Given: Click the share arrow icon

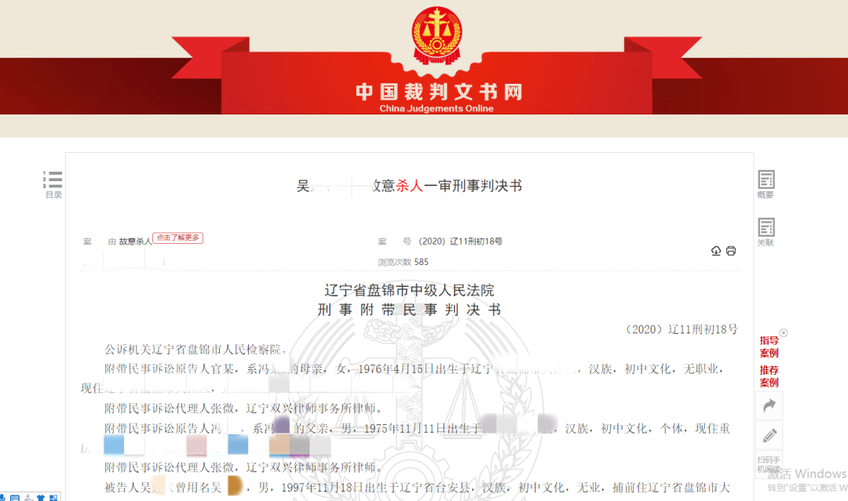Looking at the screenshot, I should [769, 405].
